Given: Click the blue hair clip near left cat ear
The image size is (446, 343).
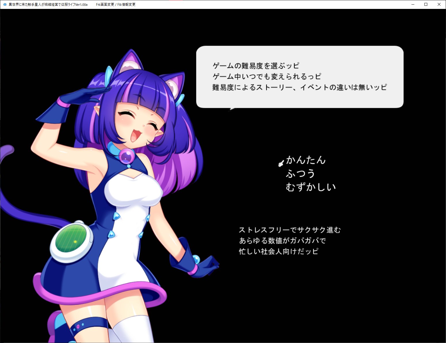Looking at the screenshot, I should click(x=109, y=74).
